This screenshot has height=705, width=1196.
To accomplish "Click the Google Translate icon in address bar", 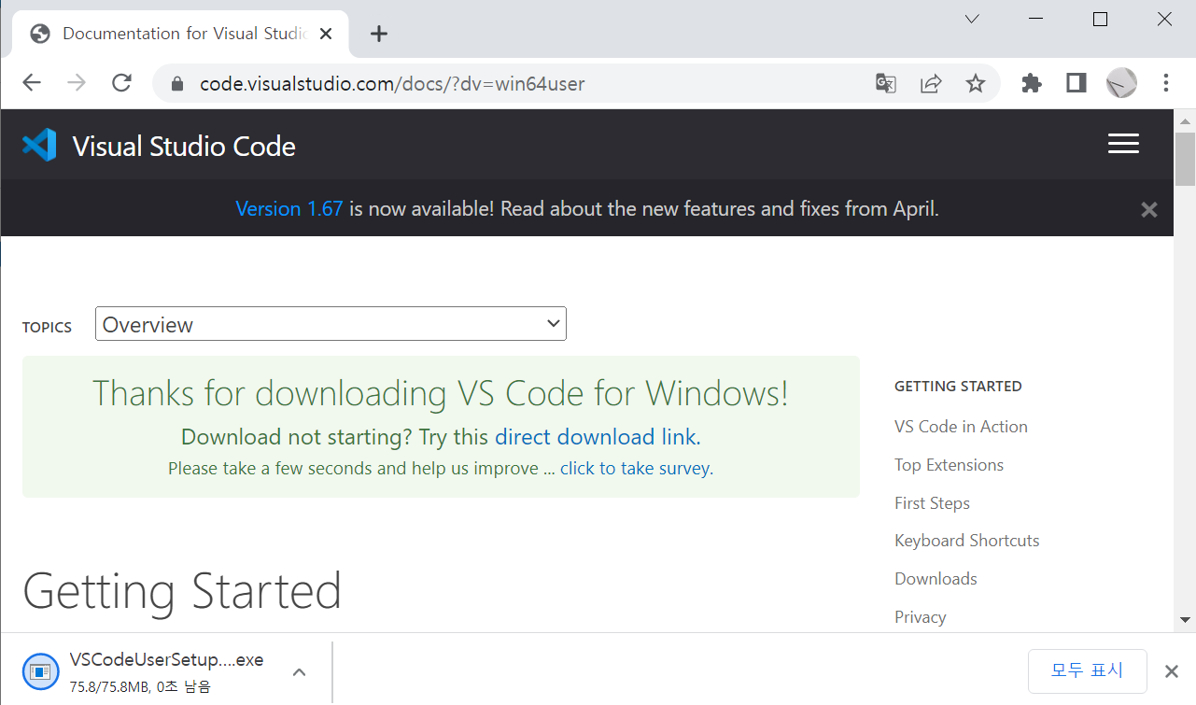I will [x=886, y=83].
